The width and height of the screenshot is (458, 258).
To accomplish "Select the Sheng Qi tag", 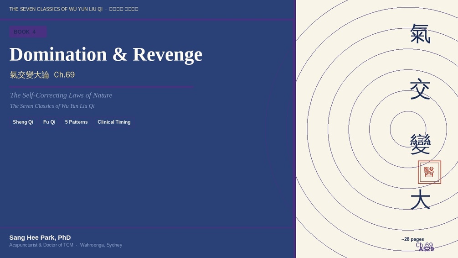I will pyautogui.click(x=23, y=122).
